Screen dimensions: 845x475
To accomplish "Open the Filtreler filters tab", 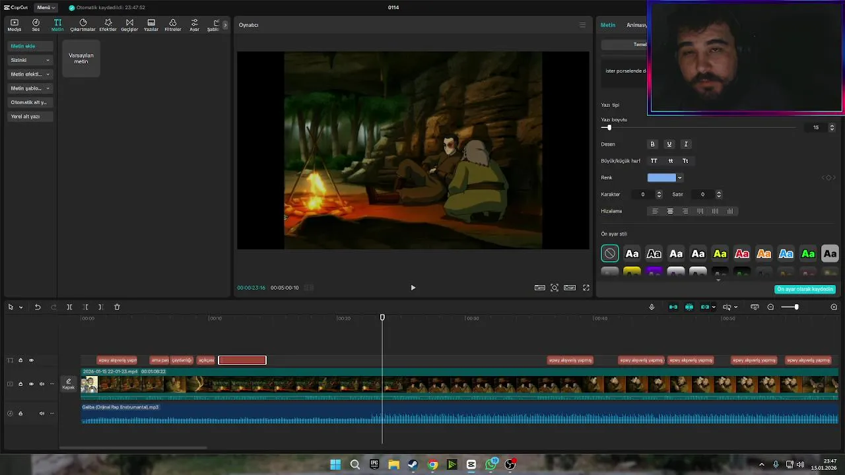I will 172,25.
